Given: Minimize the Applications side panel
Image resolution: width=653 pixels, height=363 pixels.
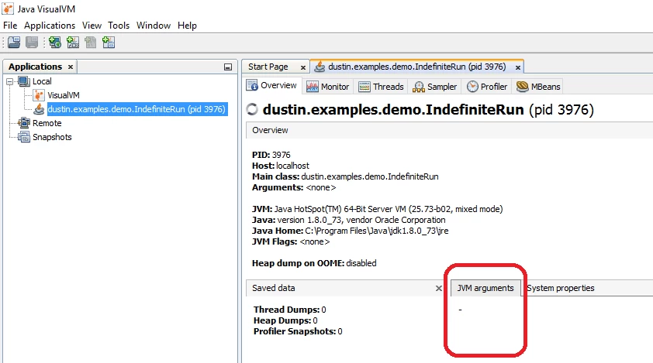Looking at the screenshot, I should pyautogui.click(x=228, y=67).
